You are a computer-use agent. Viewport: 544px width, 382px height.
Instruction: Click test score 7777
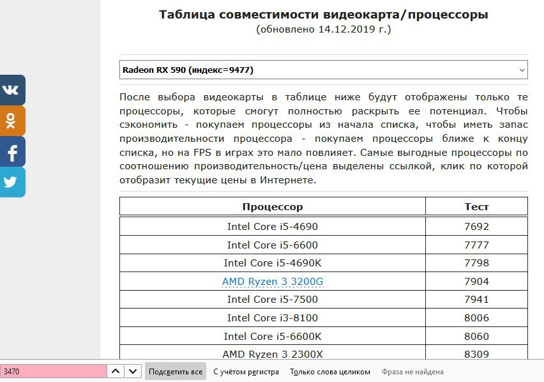[x=476, y=245]
